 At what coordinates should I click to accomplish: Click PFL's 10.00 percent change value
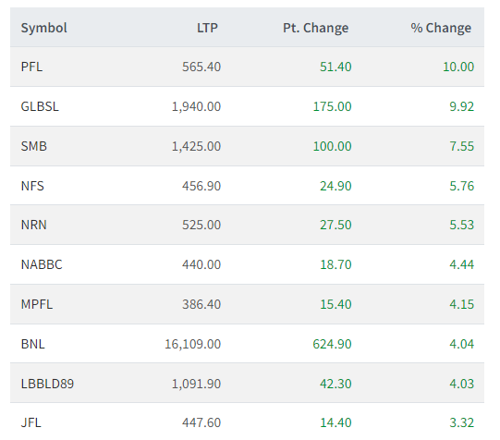458,67
